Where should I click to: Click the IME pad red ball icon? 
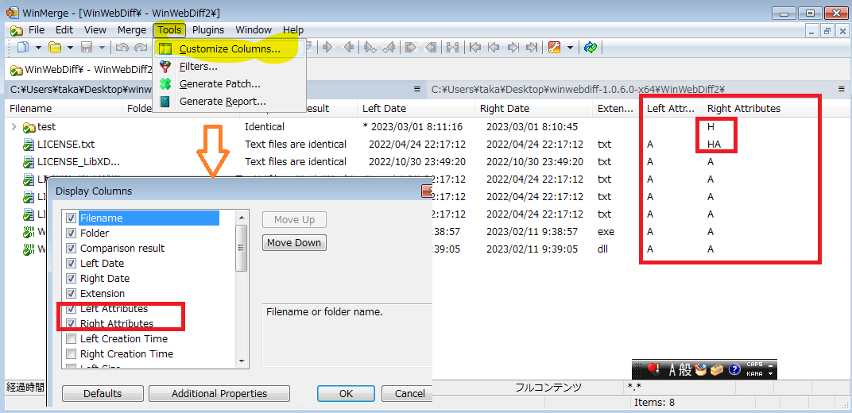[x=653, y=369]
